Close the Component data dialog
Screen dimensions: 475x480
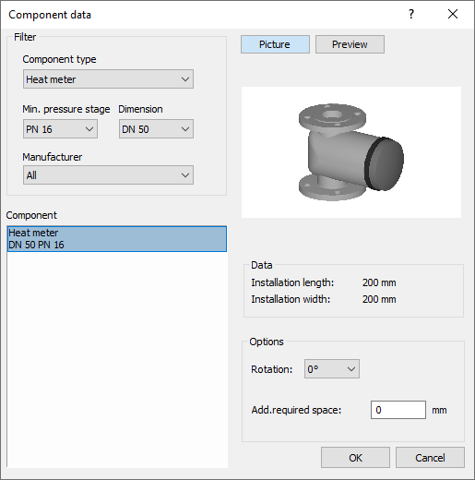[x=453, y=14]
